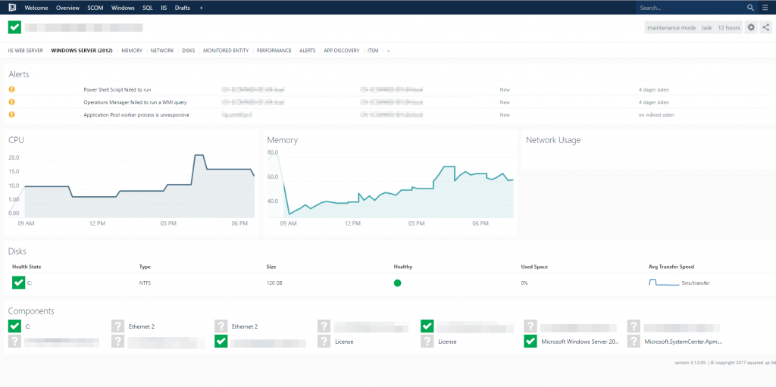Click warning icon for Power Shell Script alert
The image size is (776, 387).
[x=12, y=89]
